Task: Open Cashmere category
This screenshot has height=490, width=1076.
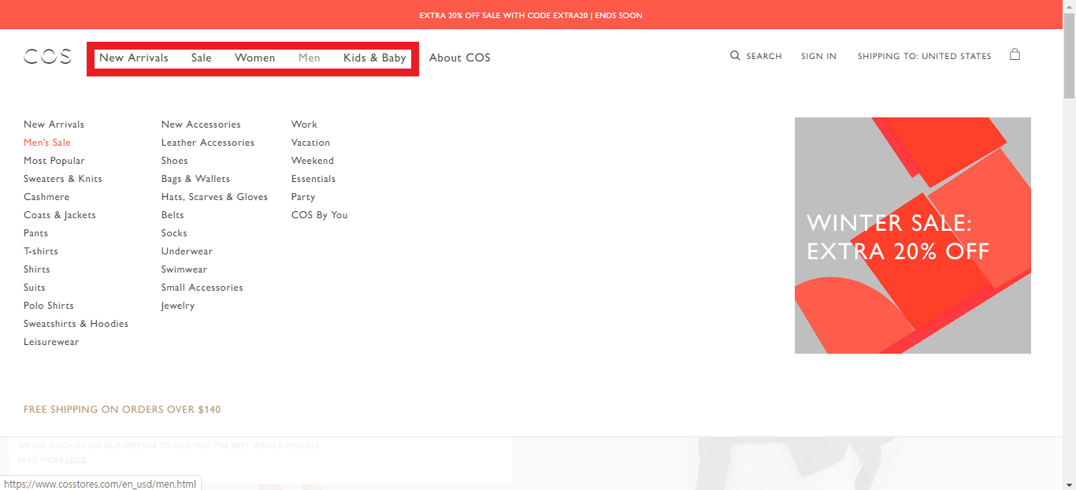Action: click(x=46, y=197)
